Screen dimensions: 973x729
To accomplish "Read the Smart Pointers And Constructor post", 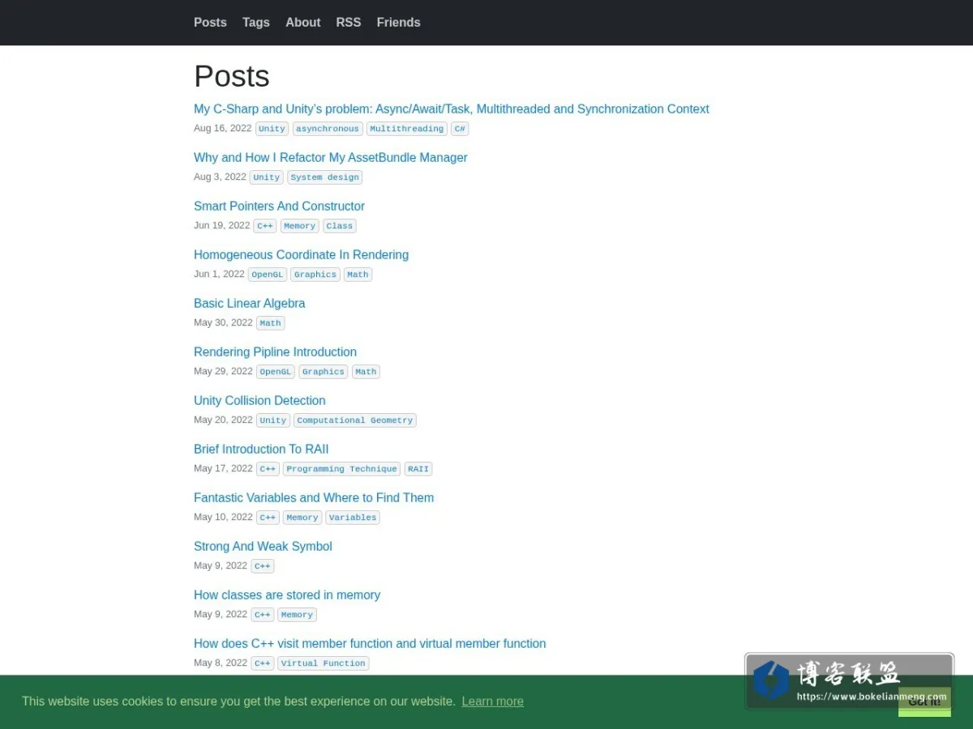I will (x=279, y=206).
